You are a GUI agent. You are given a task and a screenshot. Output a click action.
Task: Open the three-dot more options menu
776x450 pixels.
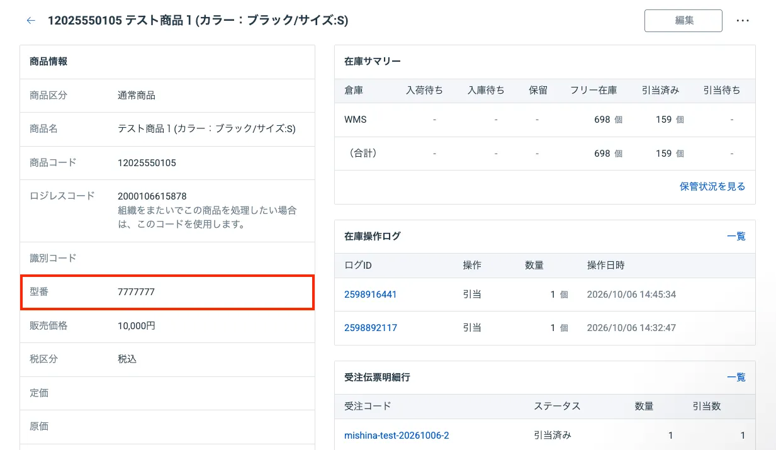tap(743, 21)
